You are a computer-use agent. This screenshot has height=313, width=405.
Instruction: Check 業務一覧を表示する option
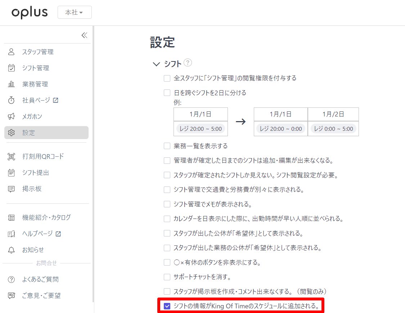coord(167,146)
